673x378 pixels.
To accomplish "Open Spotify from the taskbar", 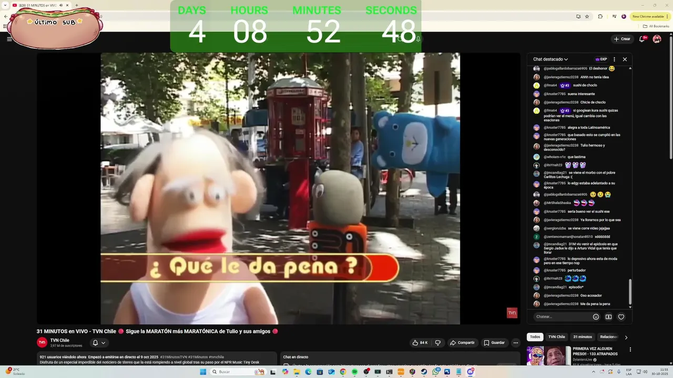I will tap(354, 372).
